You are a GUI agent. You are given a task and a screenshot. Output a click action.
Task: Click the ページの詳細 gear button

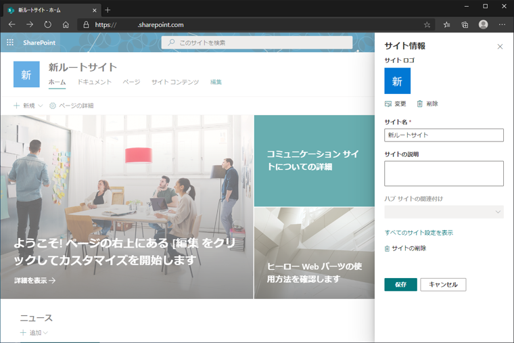tap(72, 106)
